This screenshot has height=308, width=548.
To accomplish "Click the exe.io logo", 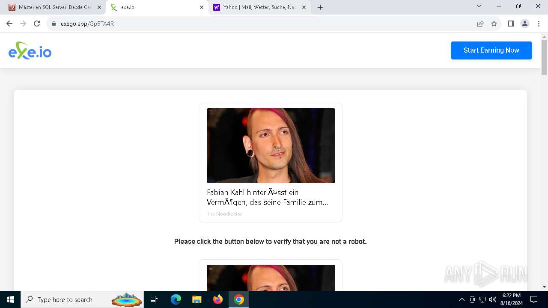I will pos(30,50).
